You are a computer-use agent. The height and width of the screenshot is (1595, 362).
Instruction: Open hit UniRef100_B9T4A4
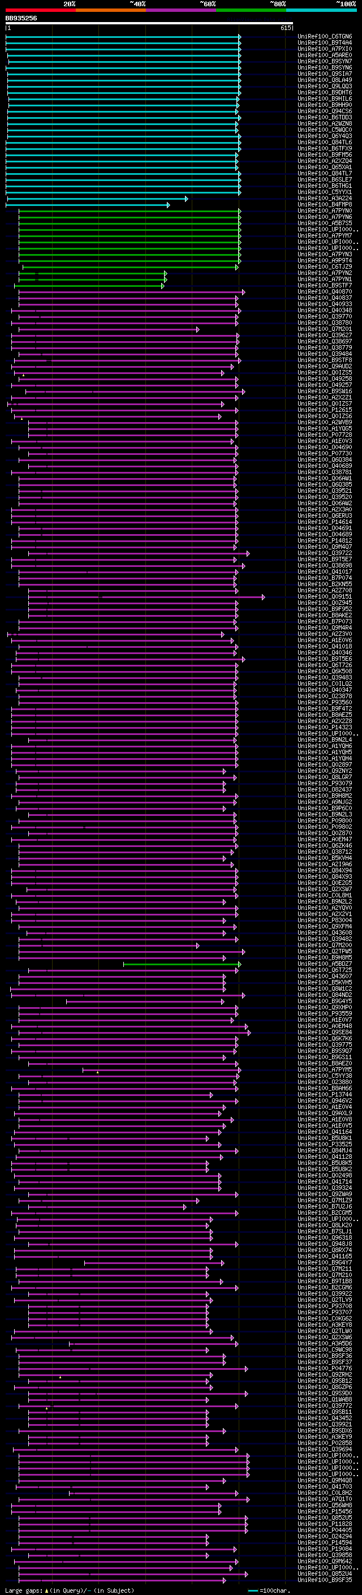pos(325,43)
